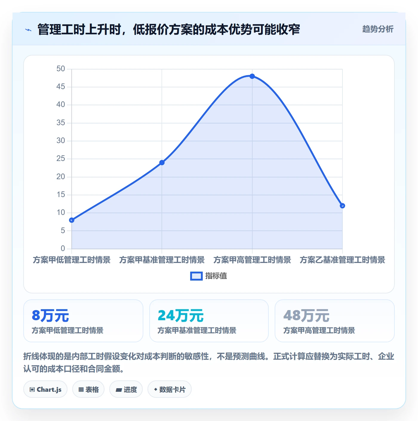Select the 表格 tag chip

click(88, 389)
